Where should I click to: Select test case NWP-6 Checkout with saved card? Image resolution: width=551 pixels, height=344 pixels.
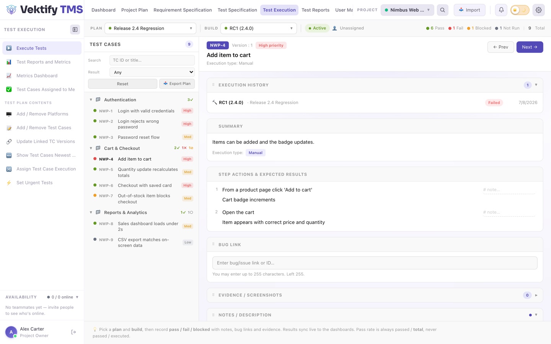[x=143, y=185]
